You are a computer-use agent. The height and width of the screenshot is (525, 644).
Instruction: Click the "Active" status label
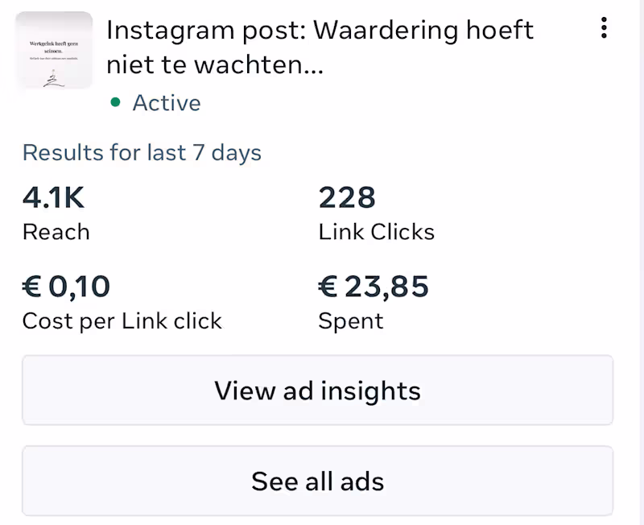pos(167,103)
